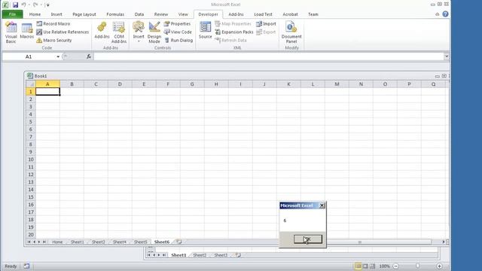
Task: Open the Load Test tab
Action: (263, 14)
